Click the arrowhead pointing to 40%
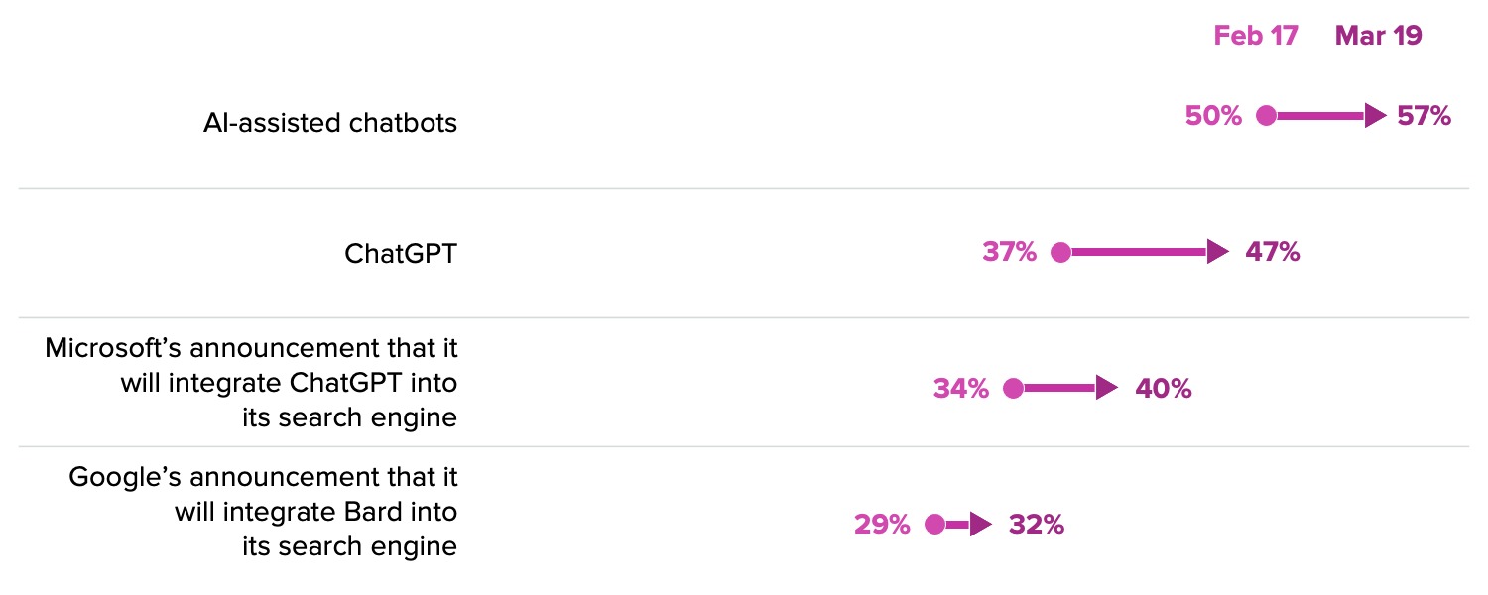This screenshot has height=595, width=1488. click(1107, 389)
